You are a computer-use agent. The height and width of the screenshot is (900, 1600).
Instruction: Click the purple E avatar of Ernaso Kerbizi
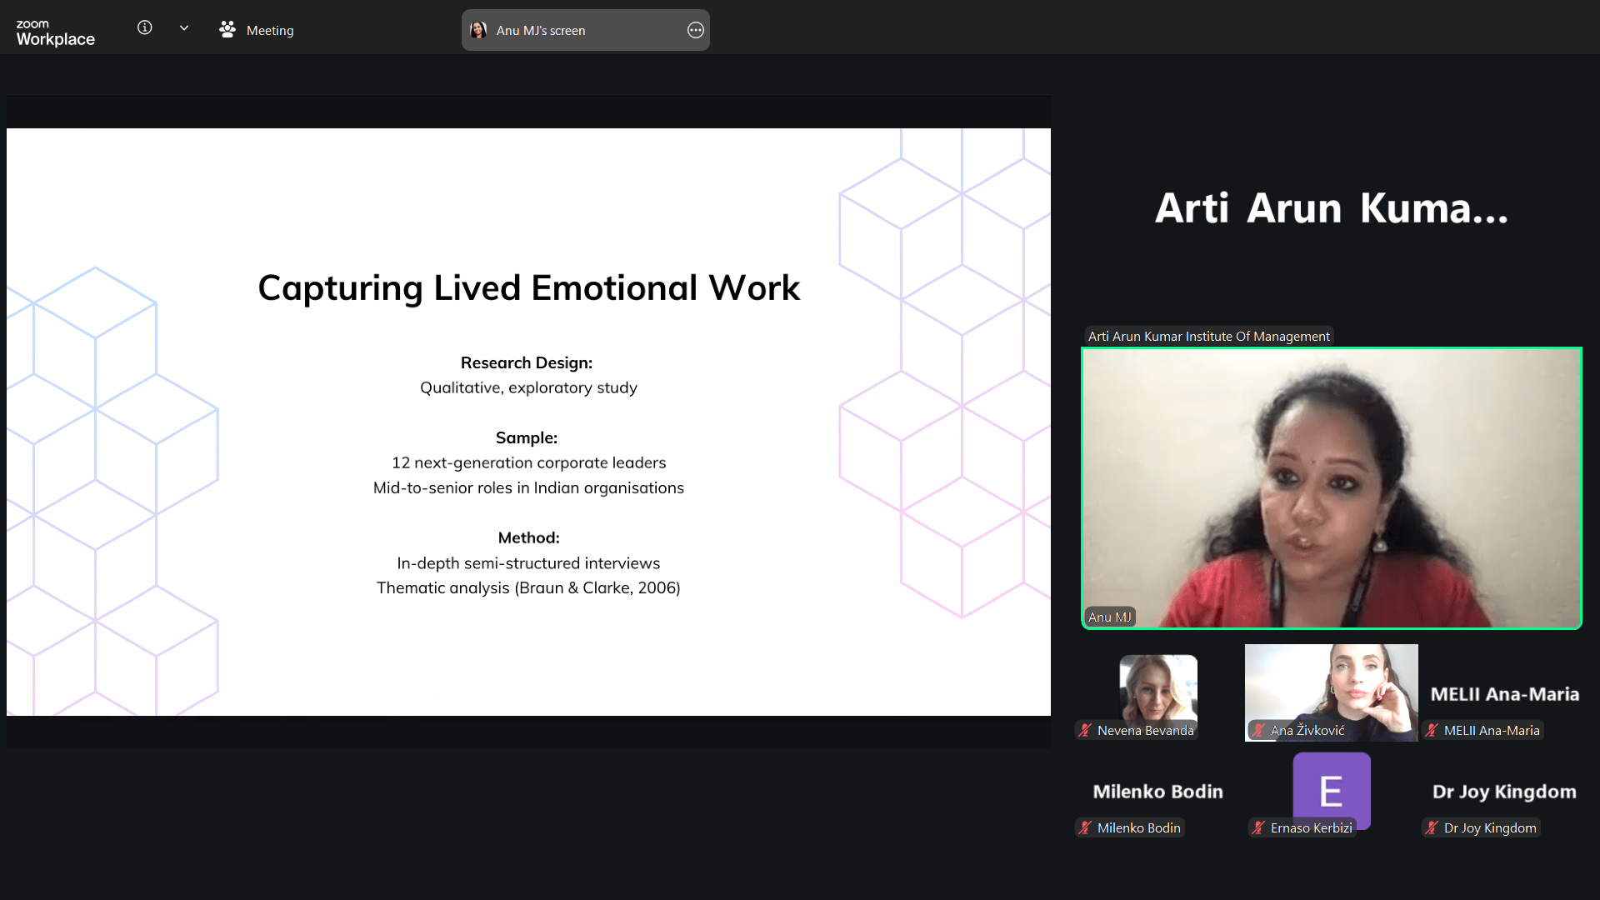point(1331,789)
